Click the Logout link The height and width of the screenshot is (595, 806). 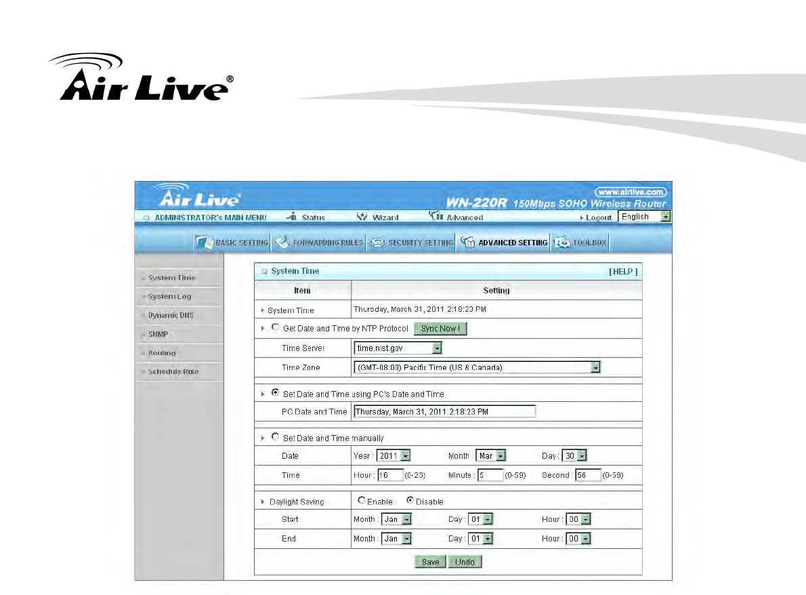click(598, 218)
